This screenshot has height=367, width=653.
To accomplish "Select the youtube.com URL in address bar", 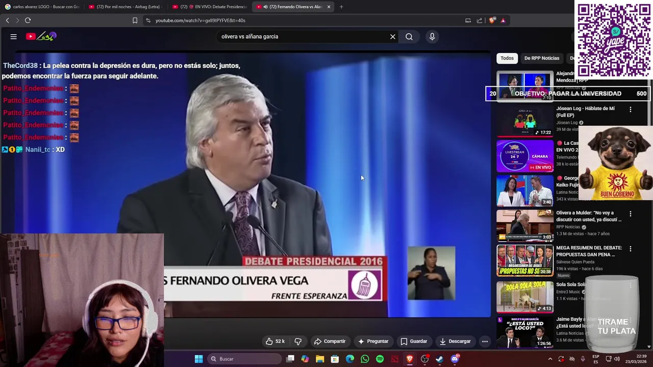I will pyautogui.click(x=200, y=20).
